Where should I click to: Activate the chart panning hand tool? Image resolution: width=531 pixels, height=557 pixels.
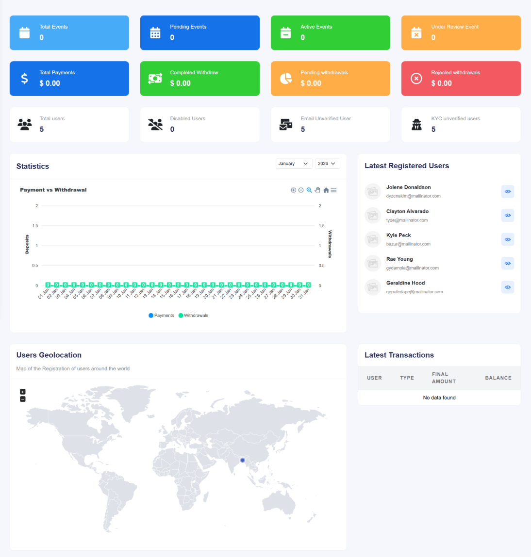pyautogui.click(x=317, y=190)
